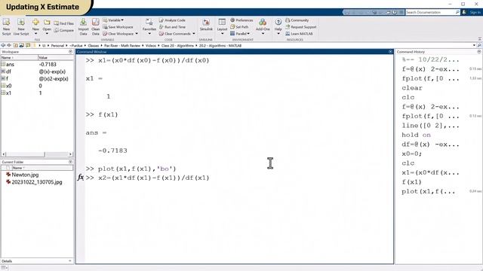Sort the Workspace by Name column
This screenshot has width=483, height=271.
pos(19,58)
